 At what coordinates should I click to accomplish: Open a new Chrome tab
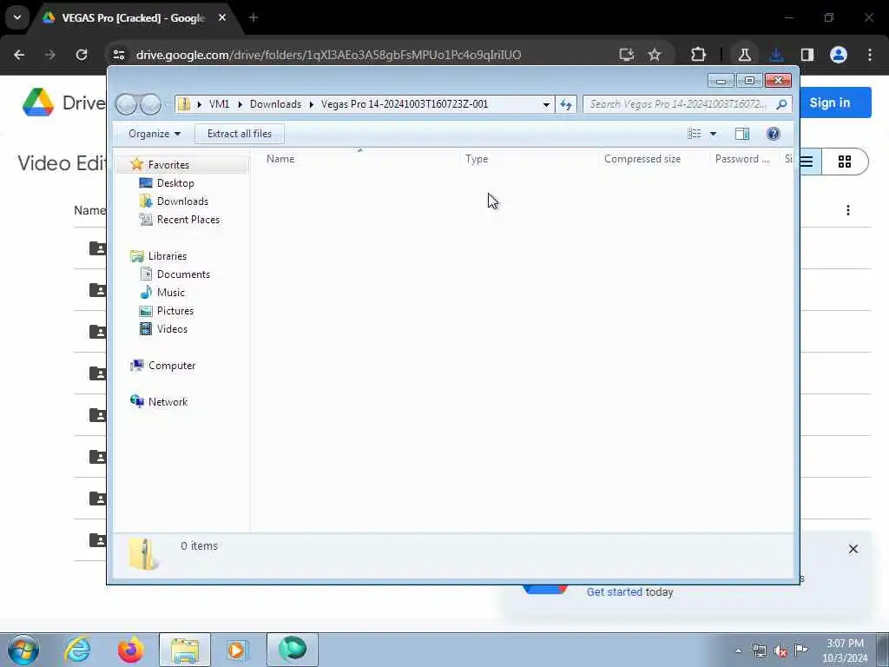(254, 18)
